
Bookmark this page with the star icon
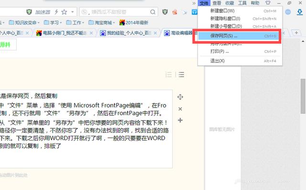64,12
